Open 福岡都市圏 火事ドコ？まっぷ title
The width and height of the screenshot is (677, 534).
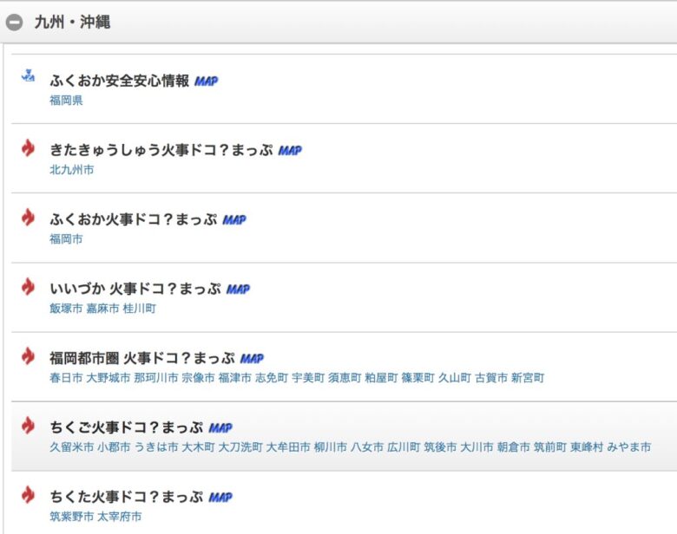142,358
